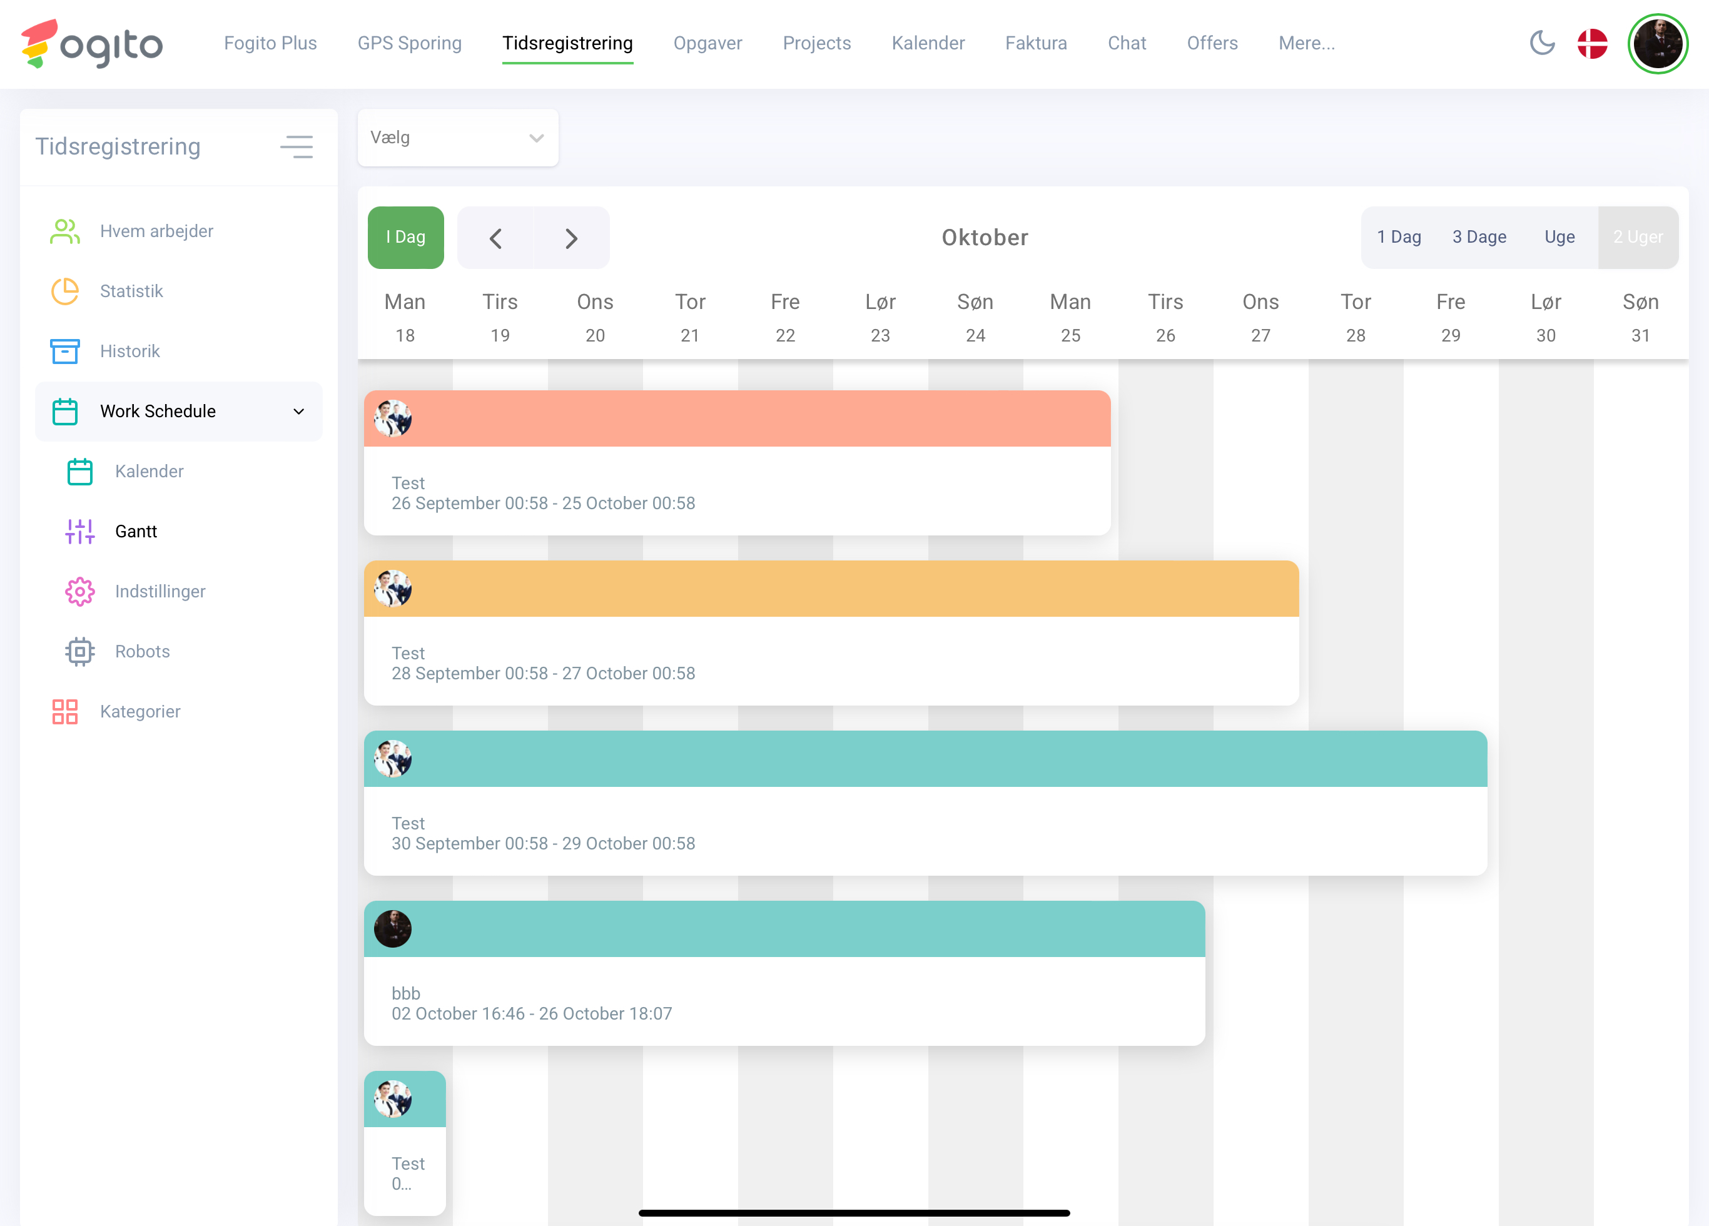
Task: Open Hvem arbejder people icon
Action: pyautogui.click(x=65, y=231)
